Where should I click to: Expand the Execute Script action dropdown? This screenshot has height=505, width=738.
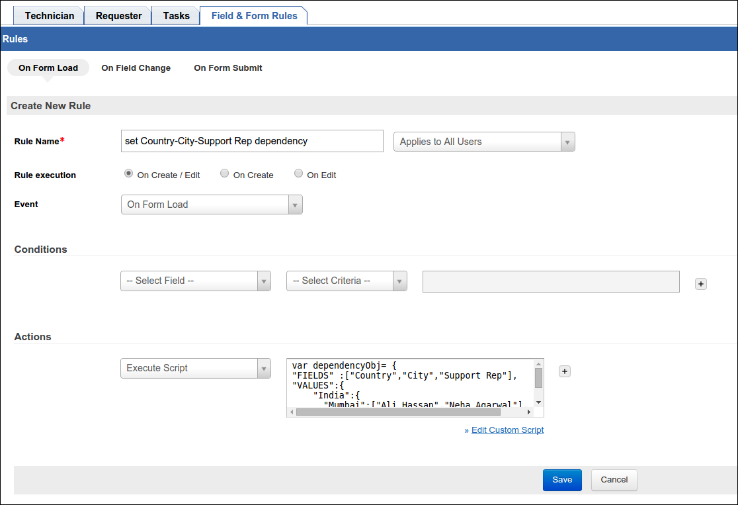(x=195, y=368)
